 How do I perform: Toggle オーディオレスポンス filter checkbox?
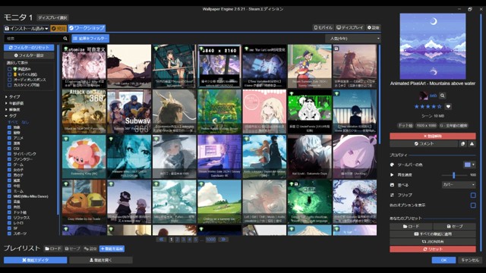9,80
